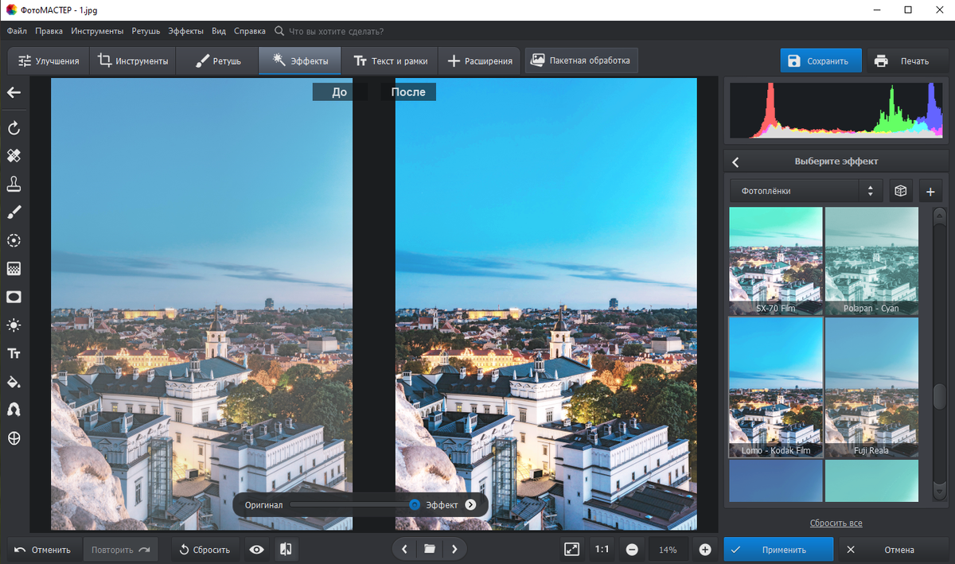Select the brightness sun tool

coord(14,325)
